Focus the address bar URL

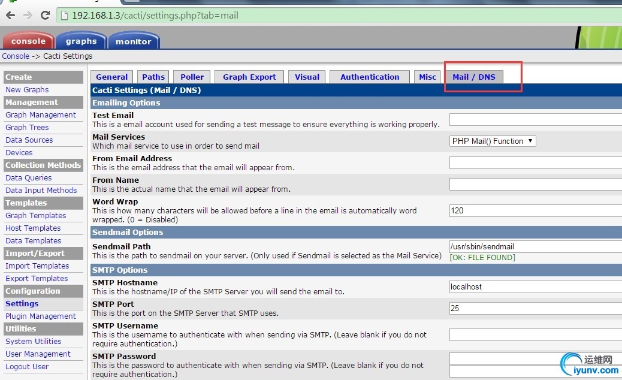coord(155,16)
